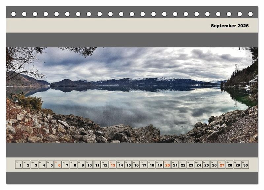This screenshot has width=264, height=190.
Task: Select the orange Sunday 27 date
Action: pos(222,165)
